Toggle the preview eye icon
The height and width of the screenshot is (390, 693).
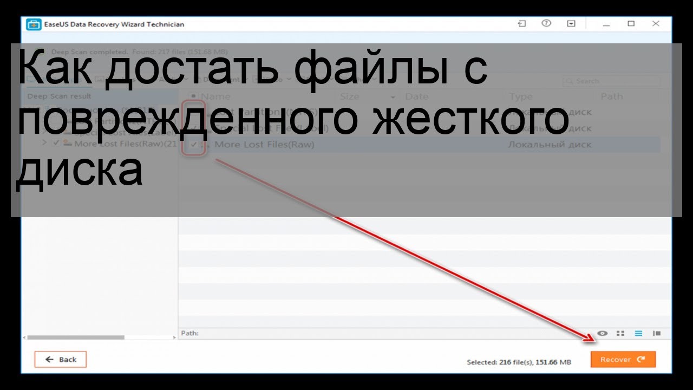pyautogui.click(x=603, y=334)
